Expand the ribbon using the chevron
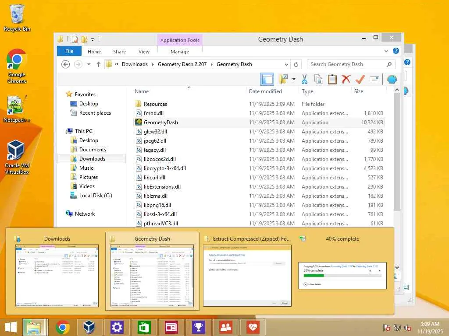Image resolution: width=449 pixels, height=336 pixels. [x=386, y=51]
